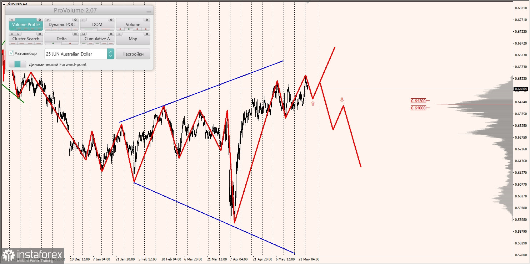Click the V hotkey tag on Volume Profile

(12, 20)
